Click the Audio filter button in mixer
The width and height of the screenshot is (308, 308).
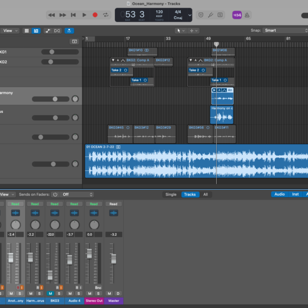[x=280, y=194]
